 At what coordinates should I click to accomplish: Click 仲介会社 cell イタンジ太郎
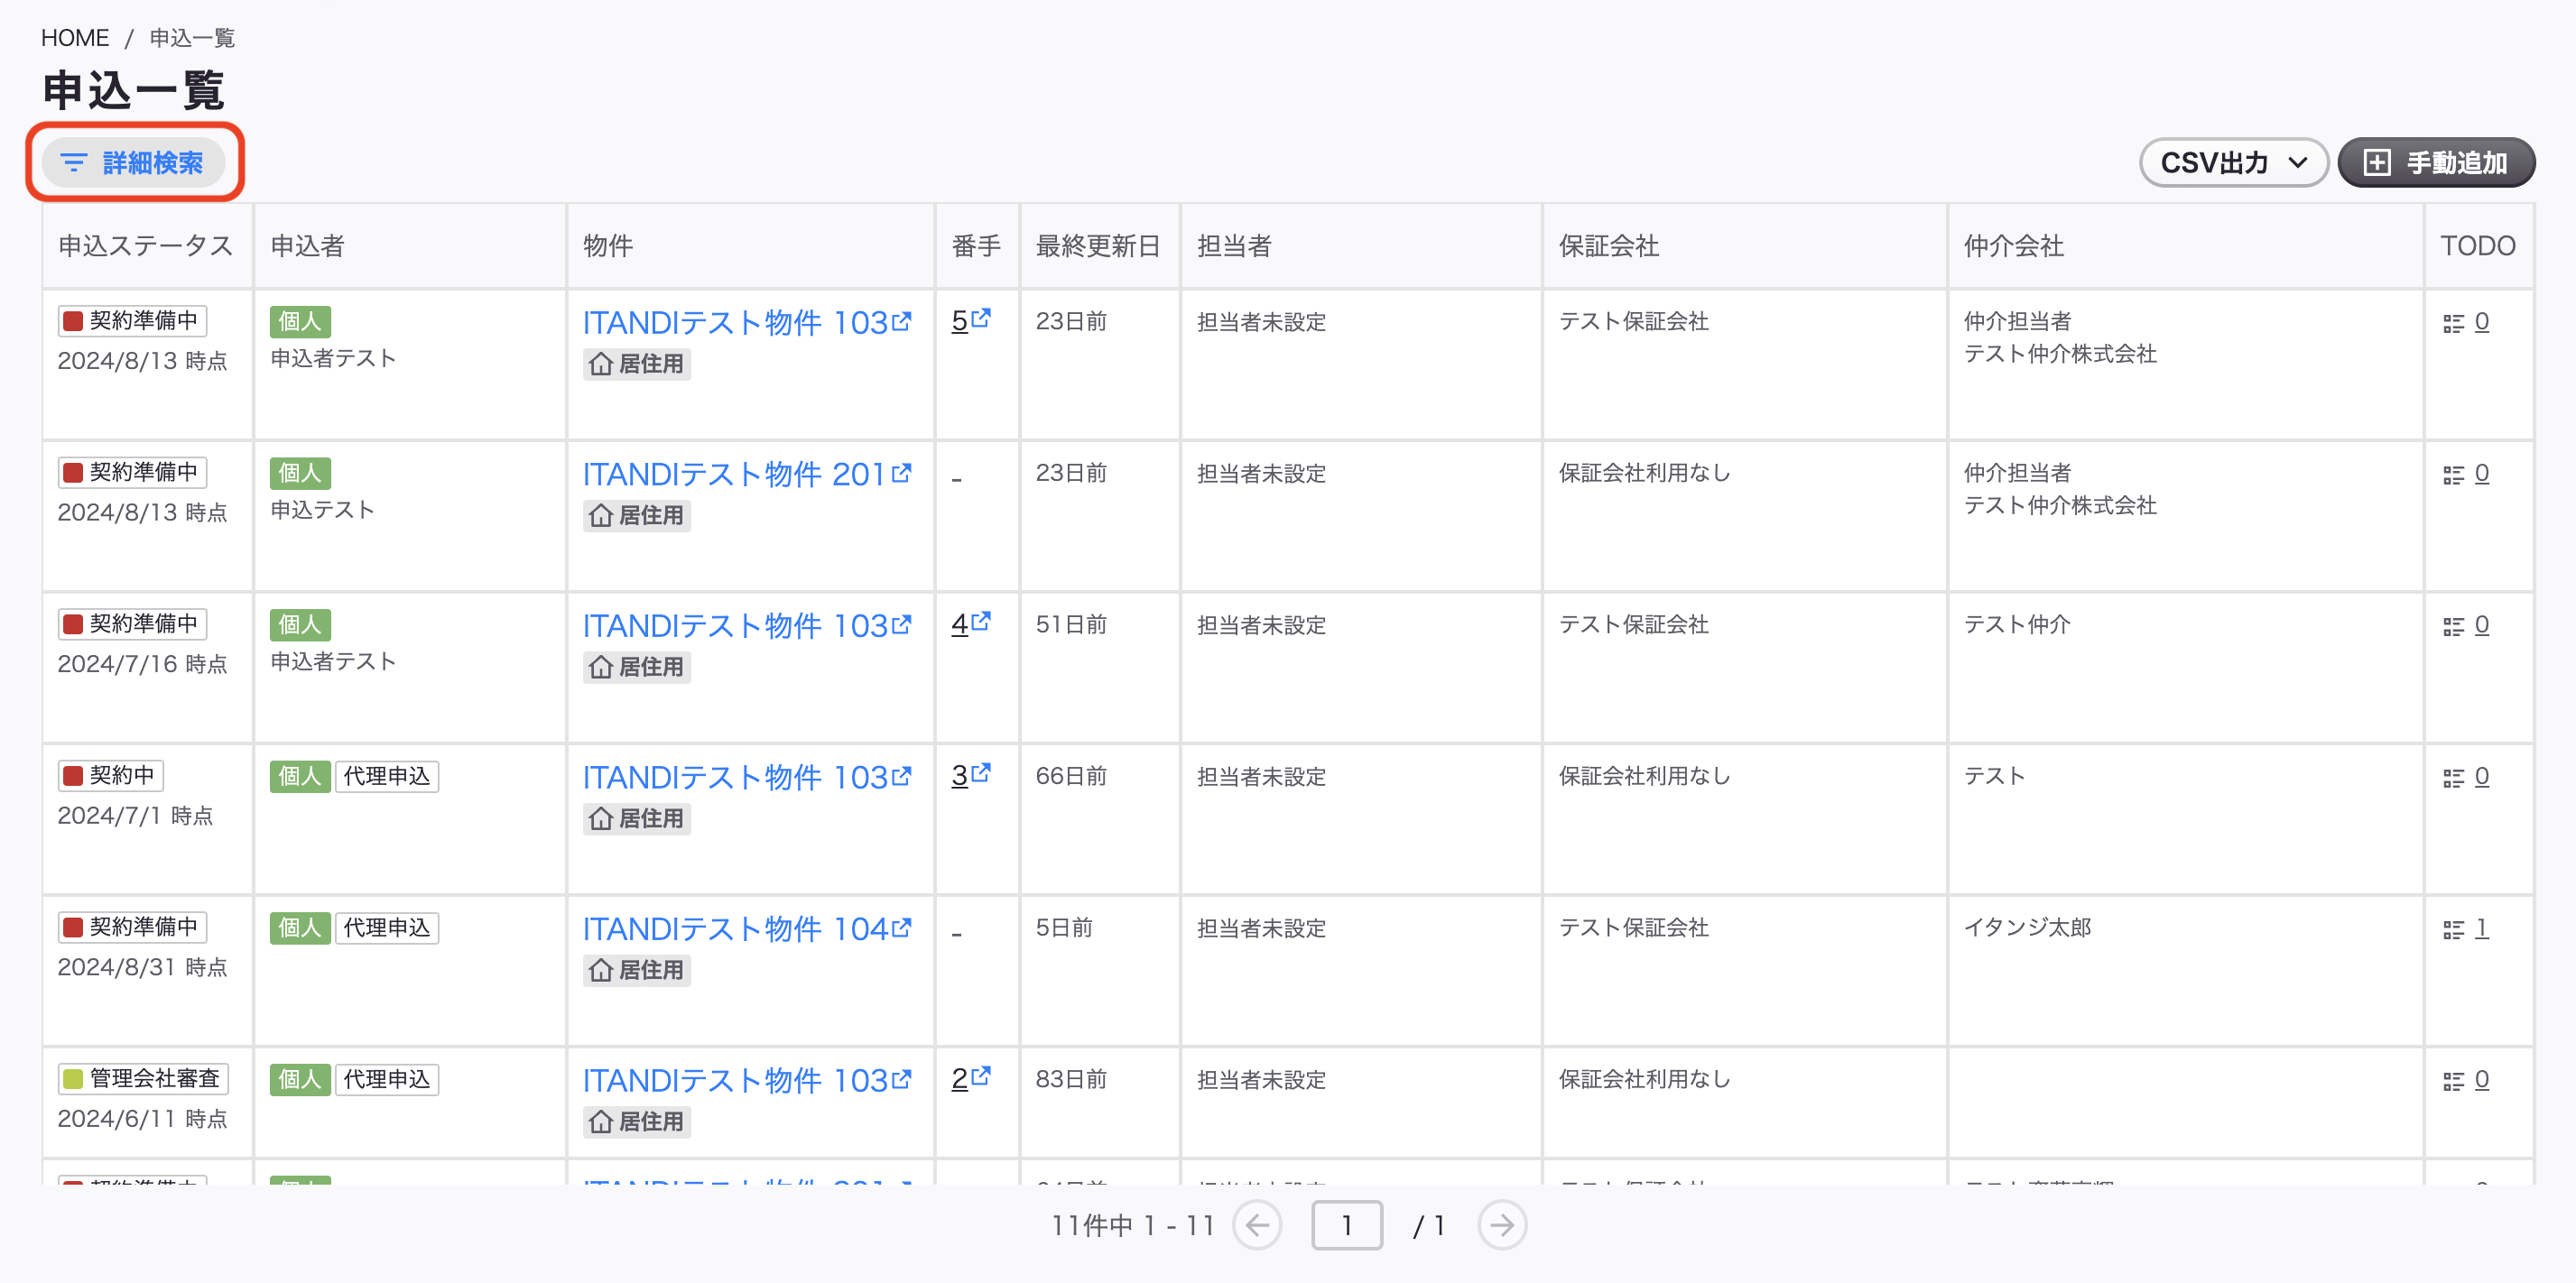point(2028,927)
